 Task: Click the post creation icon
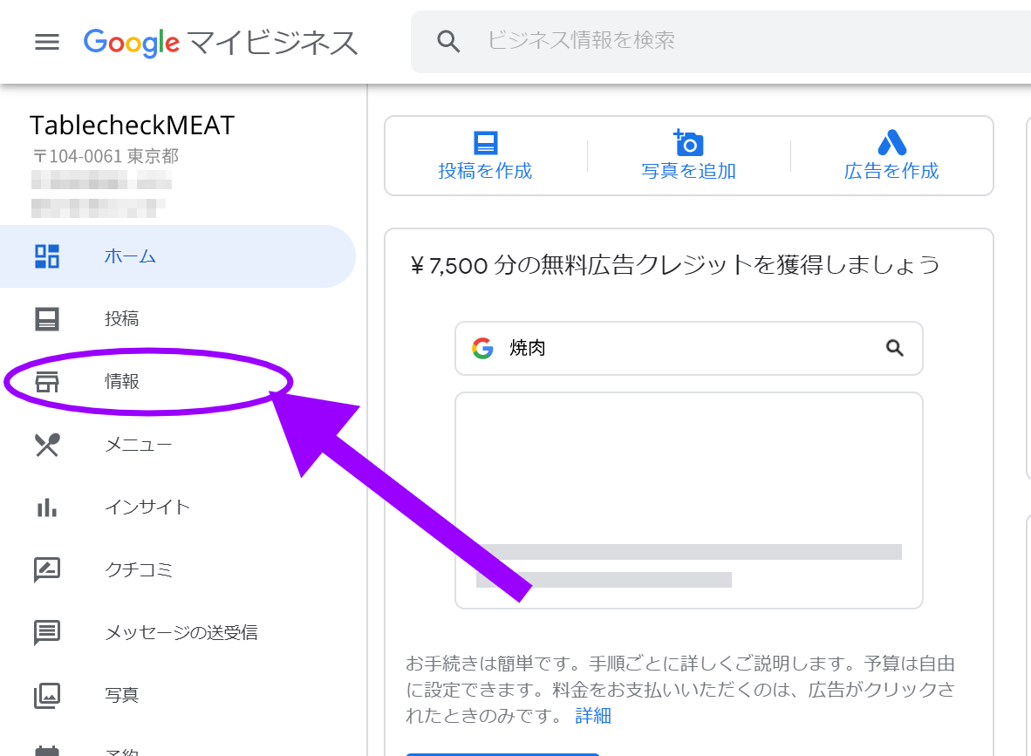point(485,142)
